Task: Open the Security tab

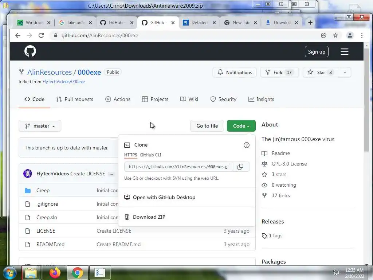Action: (223, 99)
